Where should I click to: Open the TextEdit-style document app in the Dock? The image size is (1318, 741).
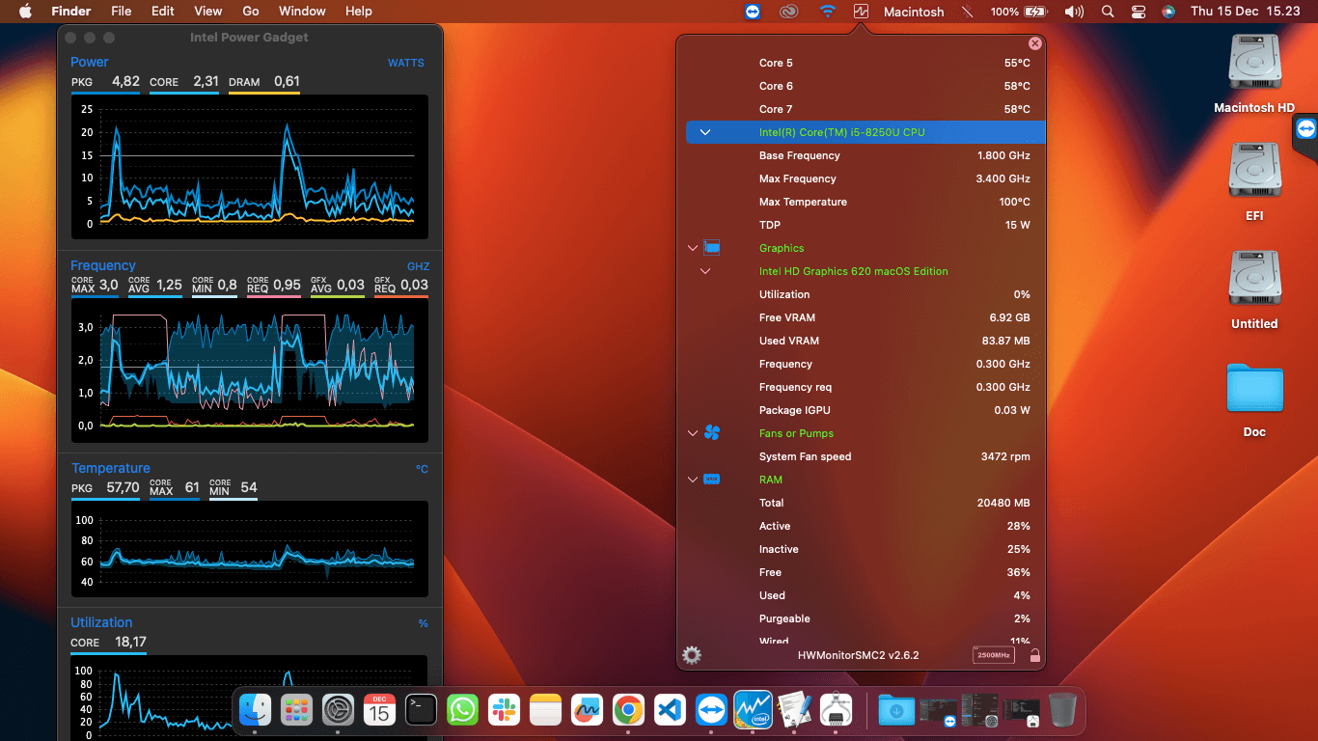pos(794,711)
